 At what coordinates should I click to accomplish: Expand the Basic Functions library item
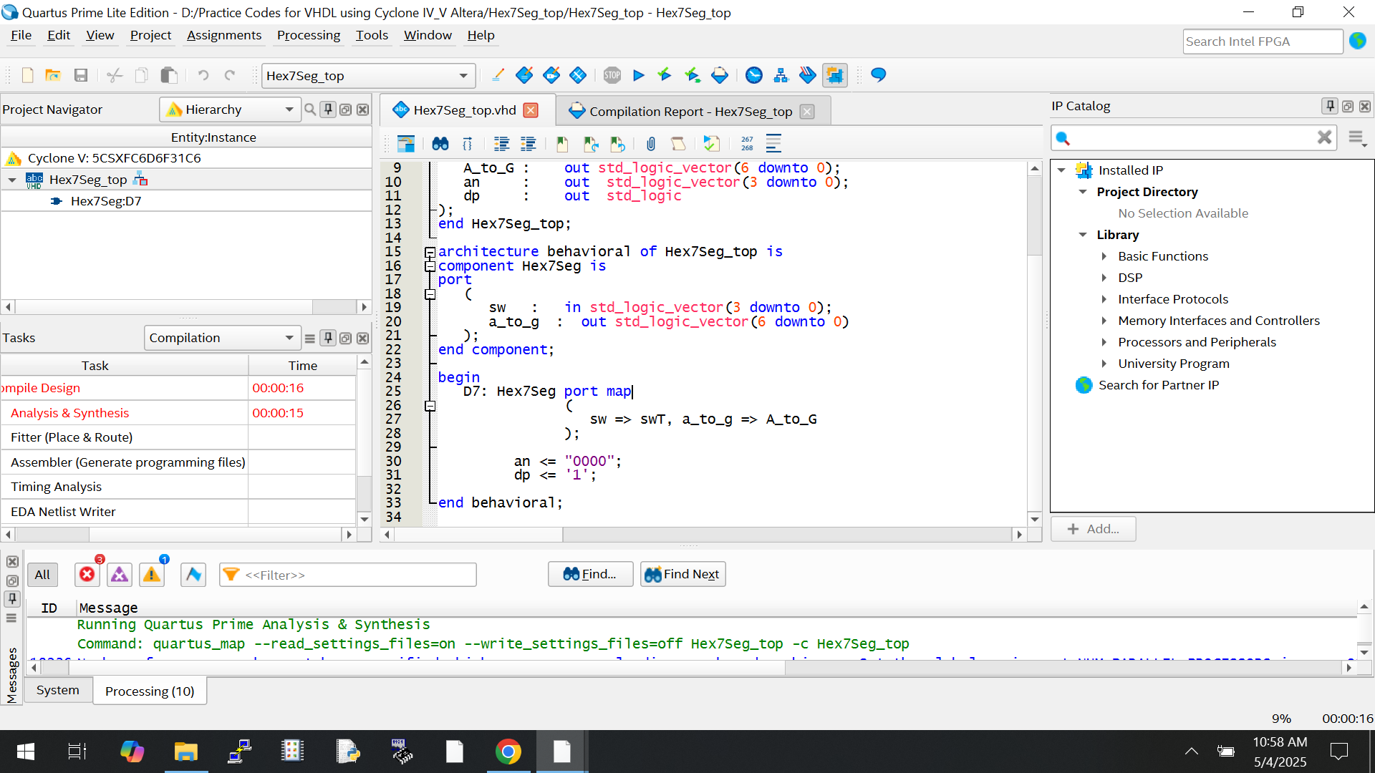point(1104,256)
